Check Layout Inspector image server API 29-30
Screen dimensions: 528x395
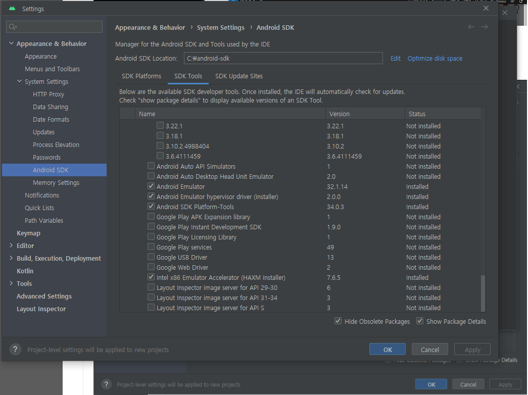click(151, 287)
